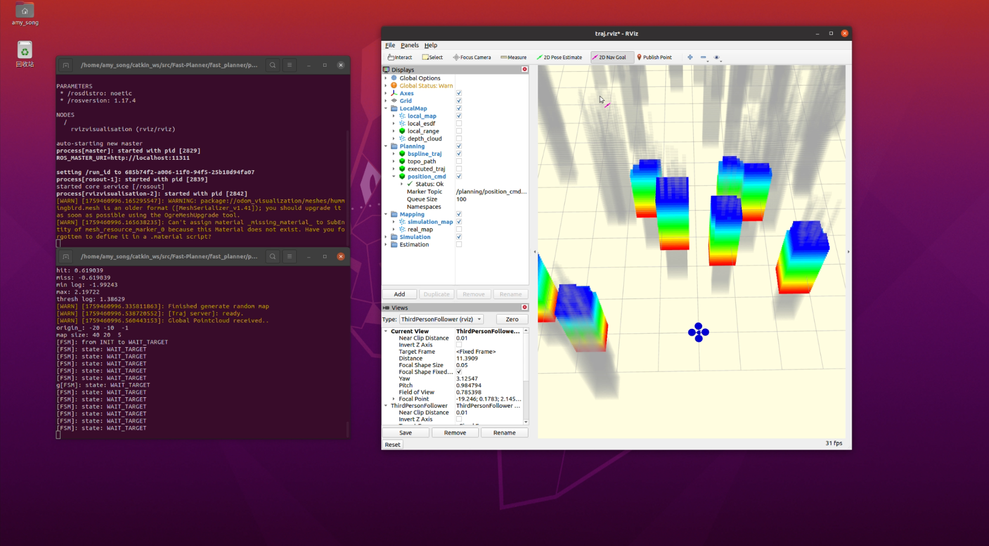Open the amy_song home folder desktop icon
Viewport: 989px width, 546px height.
25,14
